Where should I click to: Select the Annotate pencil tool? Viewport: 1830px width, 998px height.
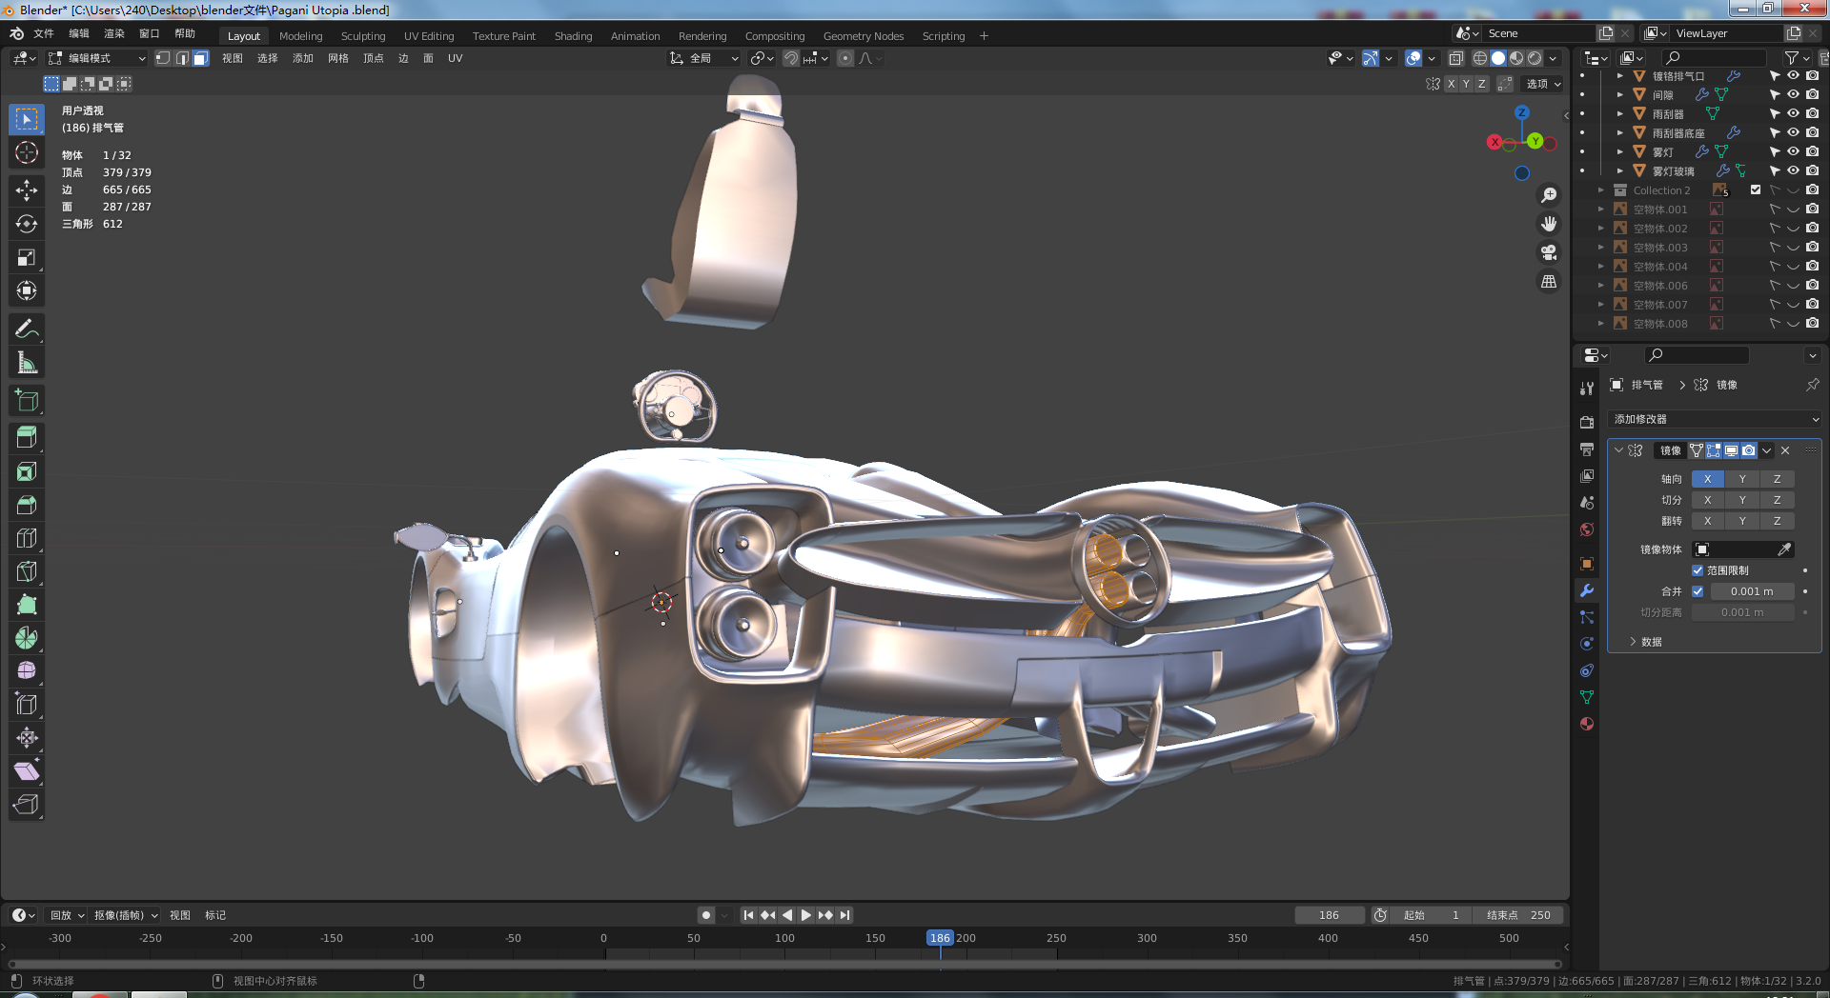tap(27, 329)
